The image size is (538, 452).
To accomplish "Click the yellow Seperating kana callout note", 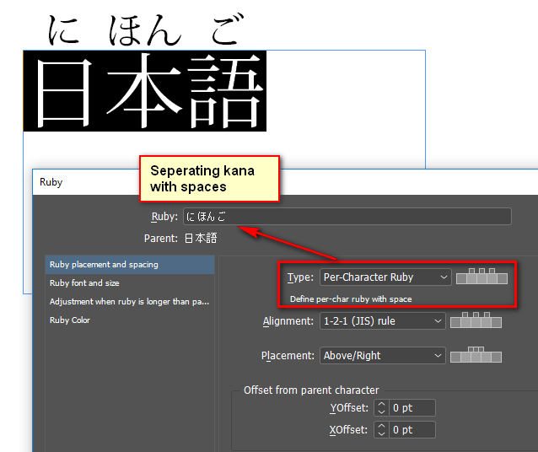I will pyautogui.click(x=208, y=177).
